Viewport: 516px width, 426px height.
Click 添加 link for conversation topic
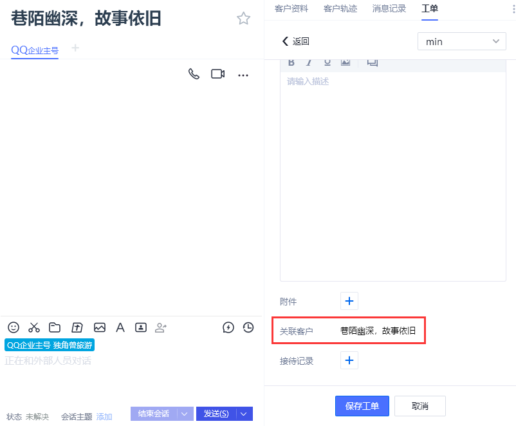[x=104, y=417]
